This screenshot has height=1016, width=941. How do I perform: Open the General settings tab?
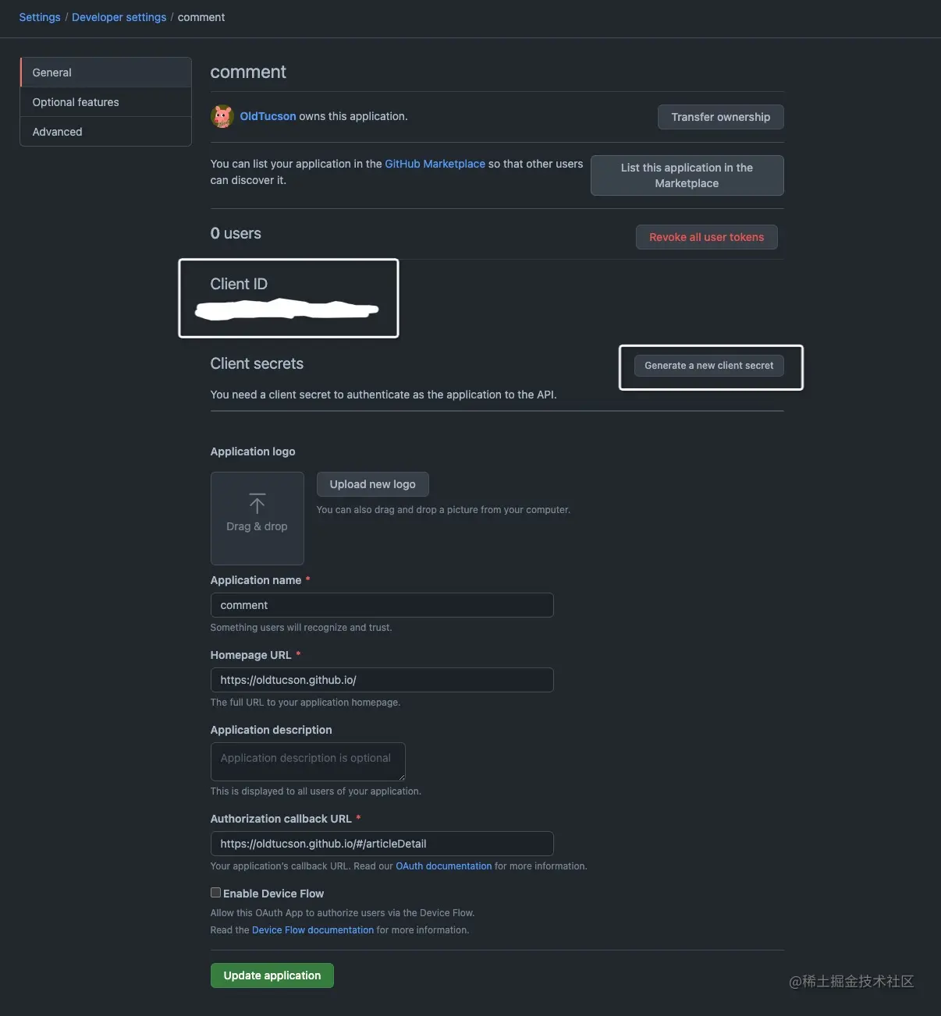point(105,73)
